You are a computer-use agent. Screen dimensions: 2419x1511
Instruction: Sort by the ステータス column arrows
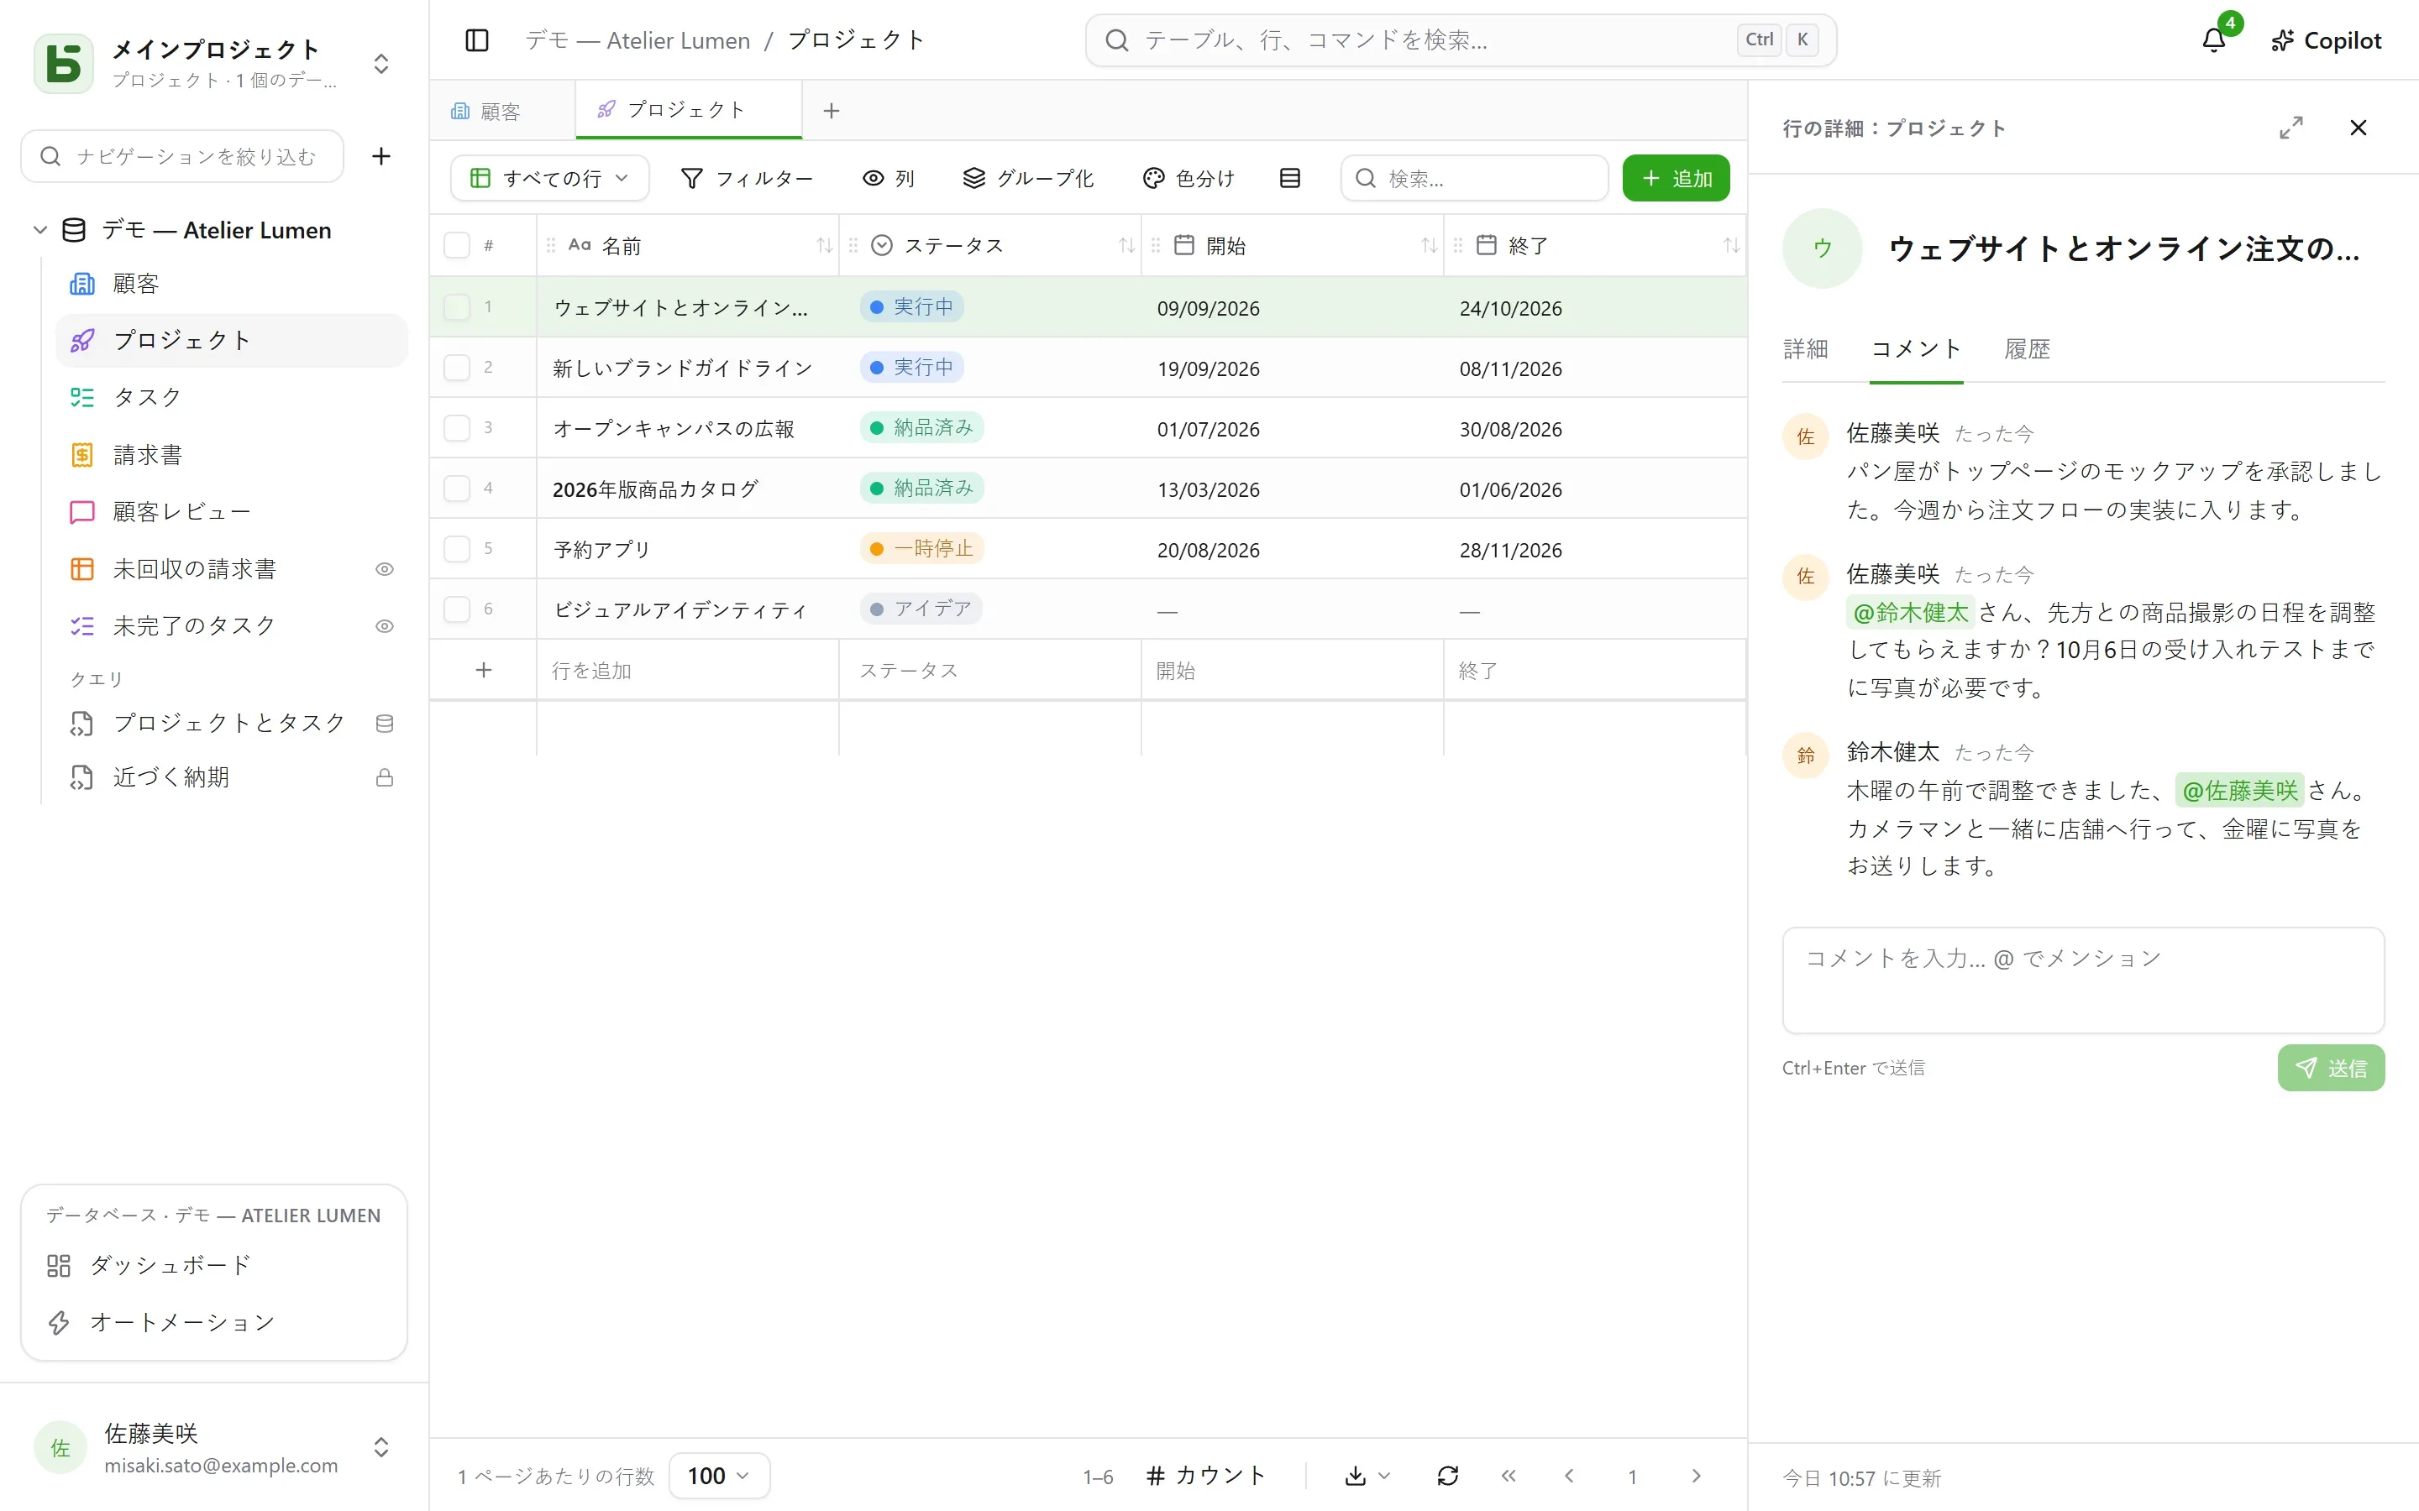pyautogui.click(x=1126, y=245)
